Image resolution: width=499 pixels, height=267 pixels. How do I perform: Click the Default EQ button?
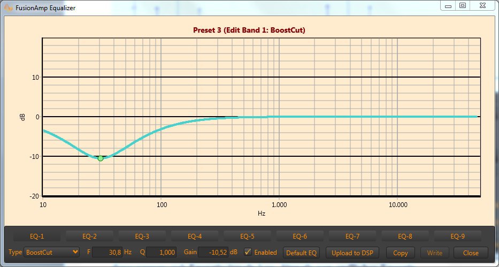(301, 253)
